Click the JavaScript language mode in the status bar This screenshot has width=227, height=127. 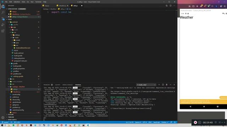tap(156, 122)
